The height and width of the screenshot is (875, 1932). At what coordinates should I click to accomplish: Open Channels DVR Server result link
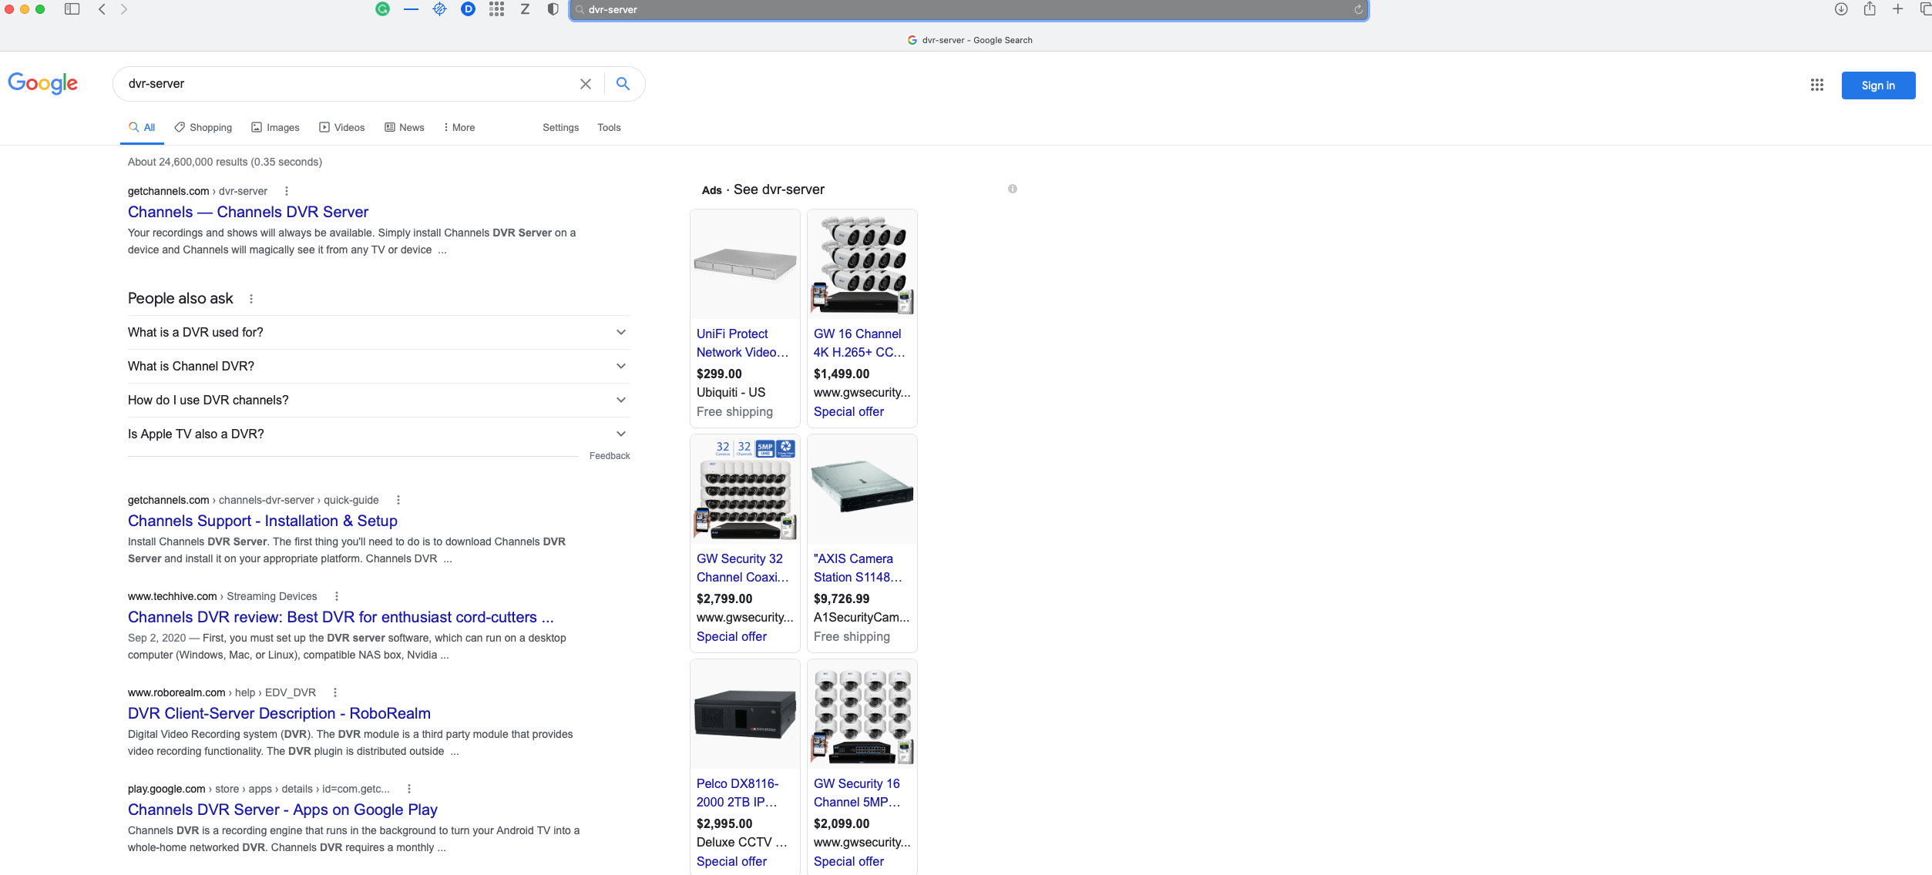[247, 212]
